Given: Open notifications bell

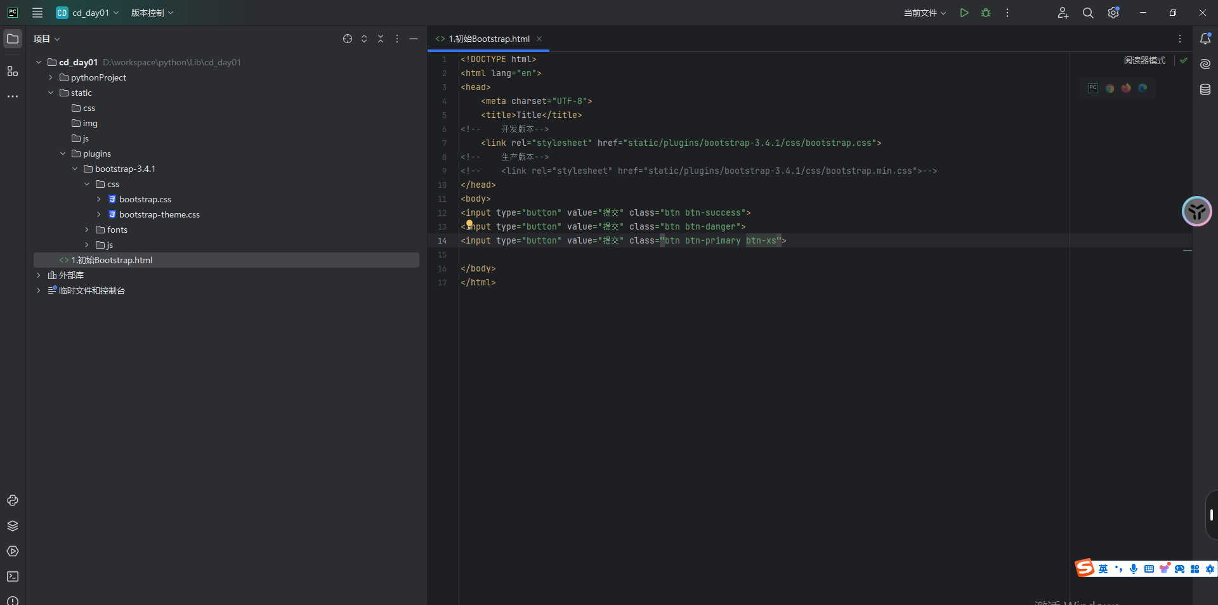Looking at the screenshot, I should coord(1205,39).
